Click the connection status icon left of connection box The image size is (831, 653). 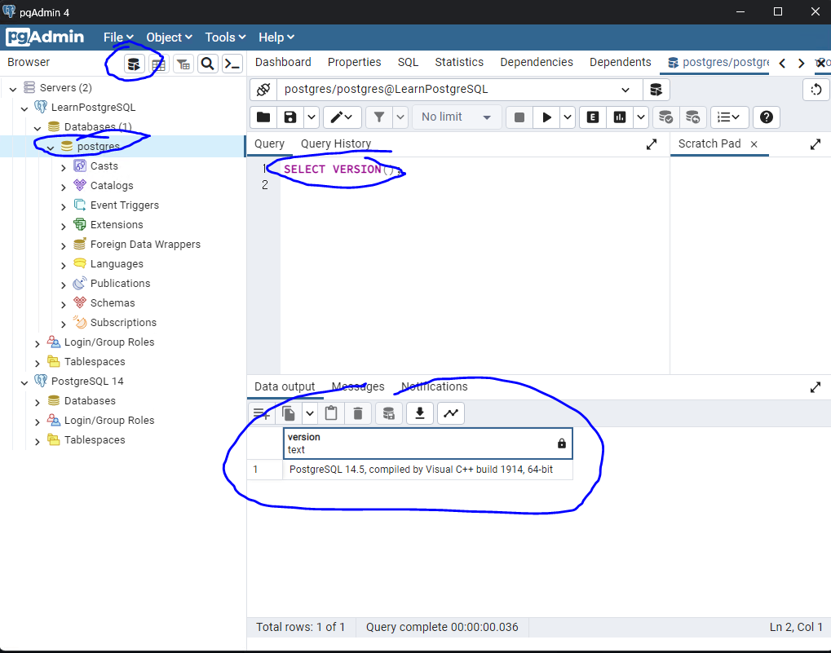click(263, 90)
